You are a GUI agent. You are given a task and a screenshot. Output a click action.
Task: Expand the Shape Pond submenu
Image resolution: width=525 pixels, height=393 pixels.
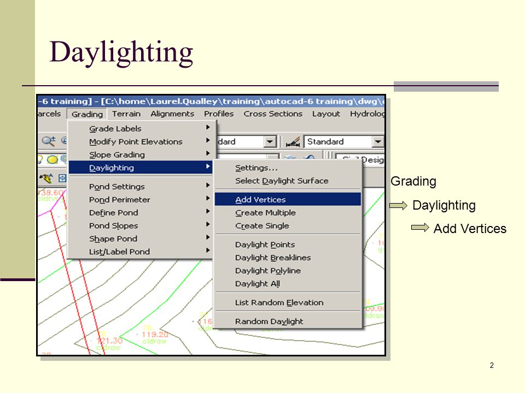[x=141, y=239]
